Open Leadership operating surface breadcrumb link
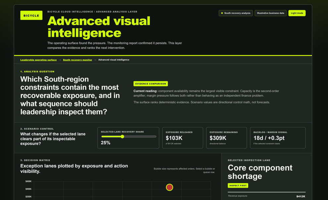Image resolution: width=328 pixels, height=200 pixels. pos(38,60)
